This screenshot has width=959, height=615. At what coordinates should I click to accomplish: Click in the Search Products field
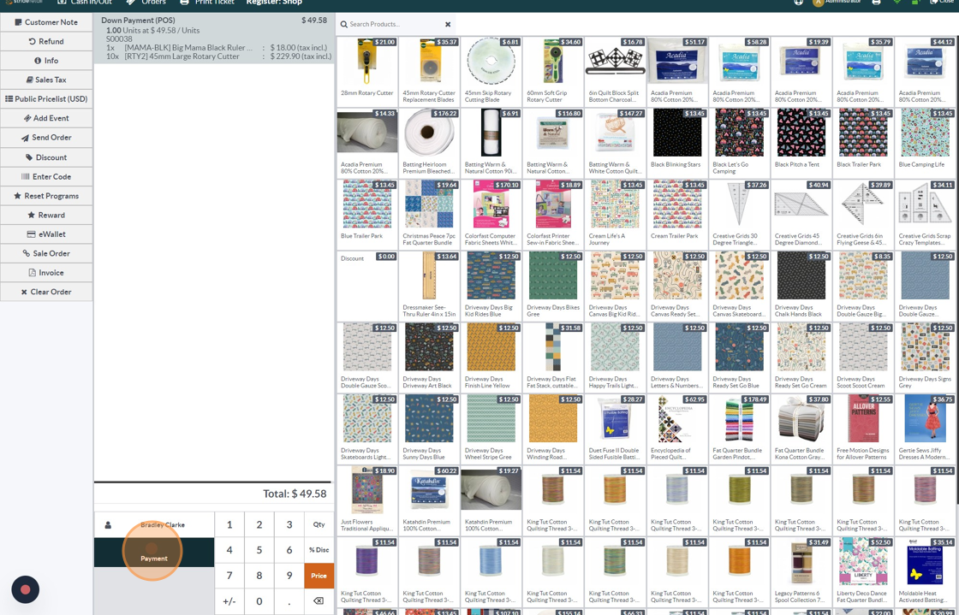pyautogui.click(x=396, y=24)
